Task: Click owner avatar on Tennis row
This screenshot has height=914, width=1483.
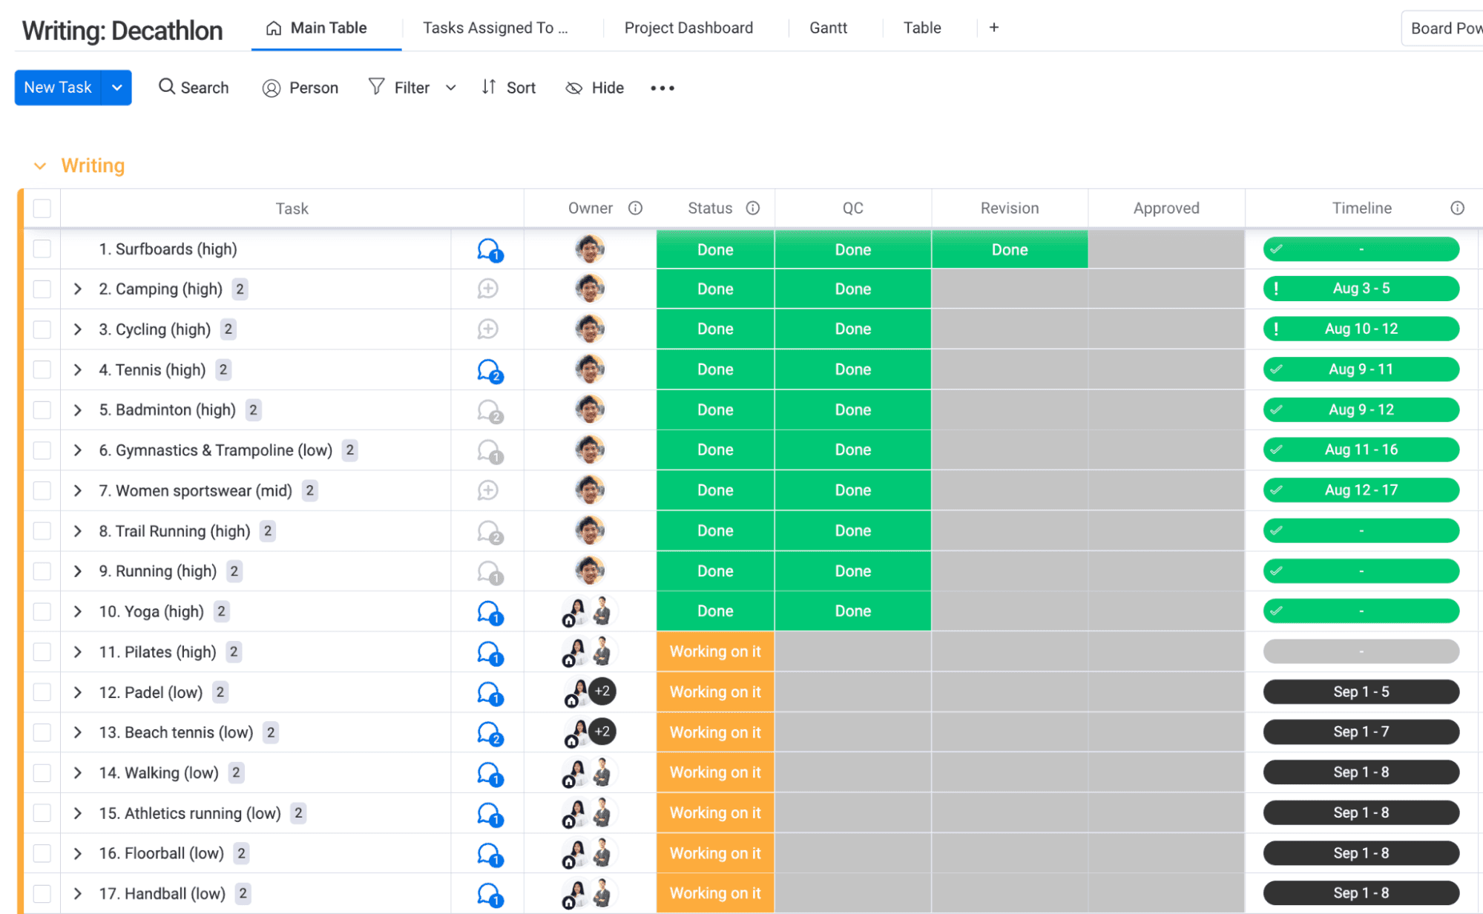Action: pyautogui.click(x=590, y=369)
